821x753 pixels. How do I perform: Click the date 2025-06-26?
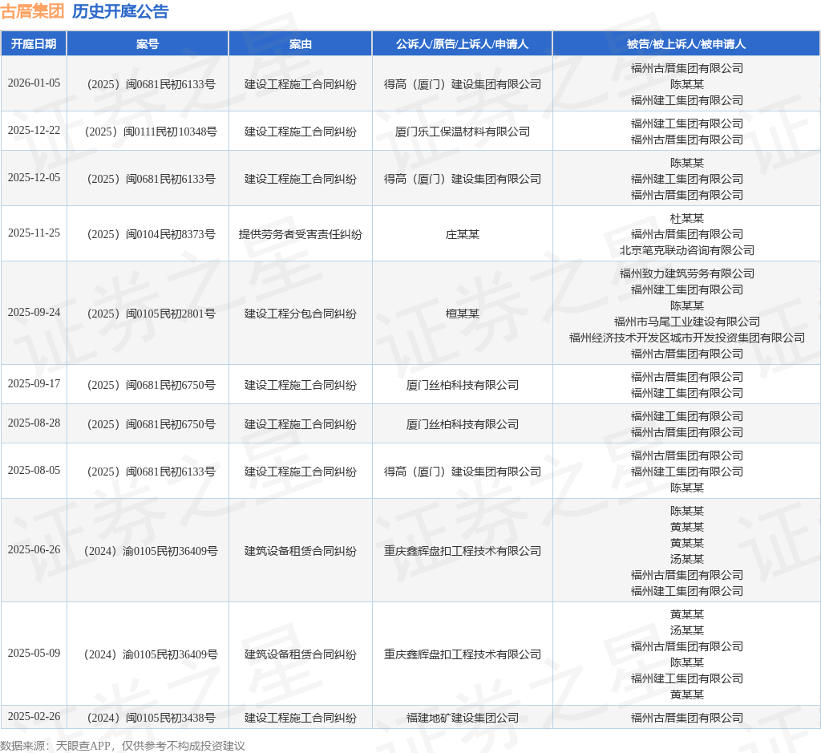(x=34, y=549)
